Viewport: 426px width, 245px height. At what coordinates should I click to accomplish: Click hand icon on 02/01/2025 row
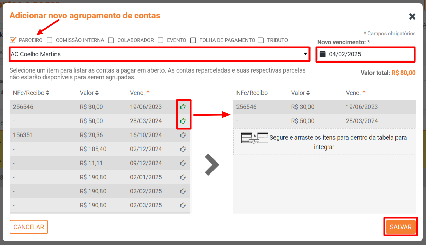click(x=183, y=177)
